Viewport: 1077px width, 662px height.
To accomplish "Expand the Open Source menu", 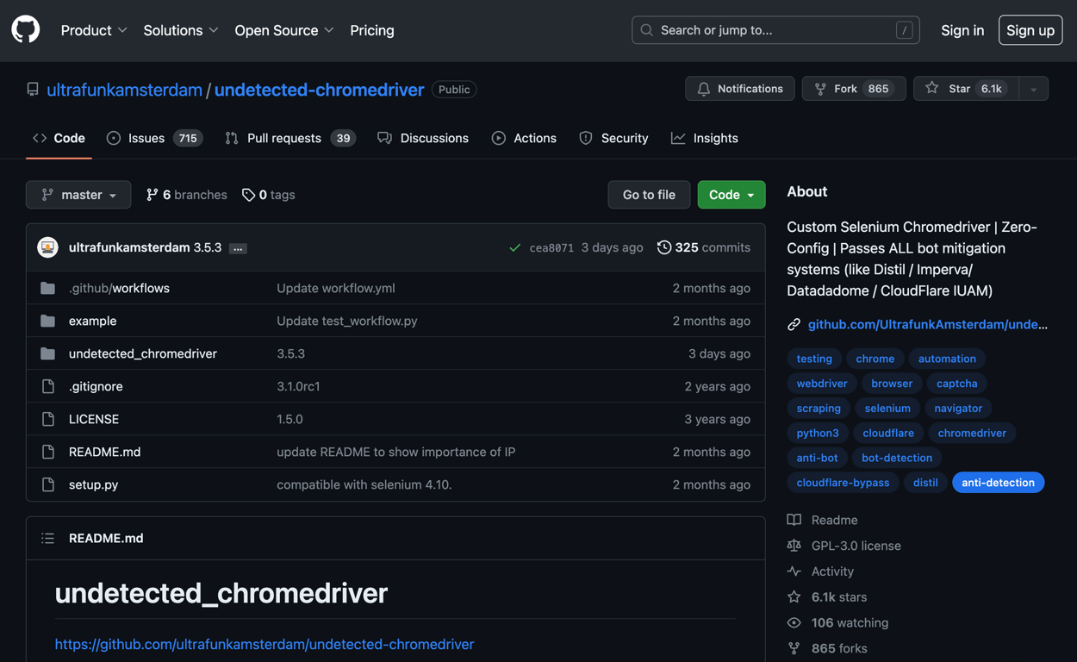I will click(x=284, y=30).
